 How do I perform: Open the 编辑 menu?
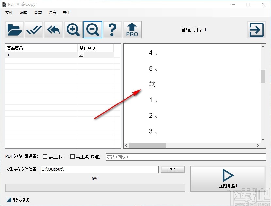click(x=23, y=13)
